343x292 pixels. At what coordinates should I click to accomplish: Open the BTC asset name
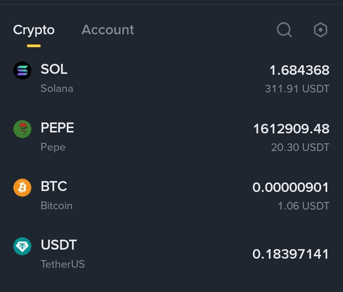click(x=54, y=187)
